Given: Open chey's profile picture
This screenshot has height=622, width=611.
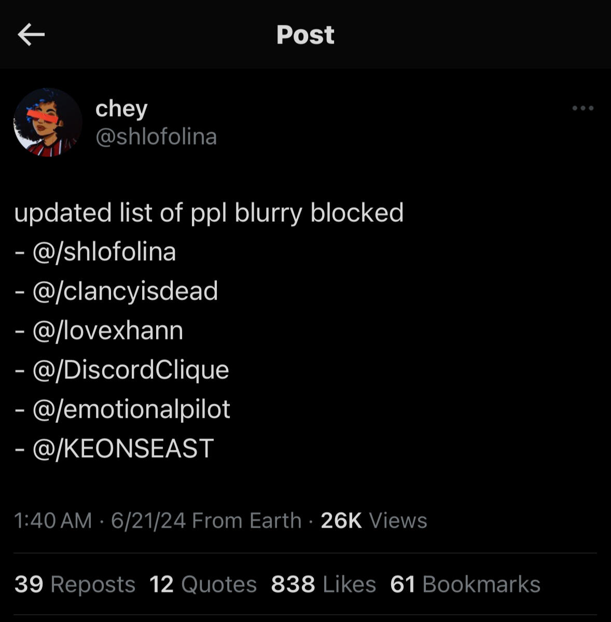Looking at the screenshot, I should click(x=48, y=122).
